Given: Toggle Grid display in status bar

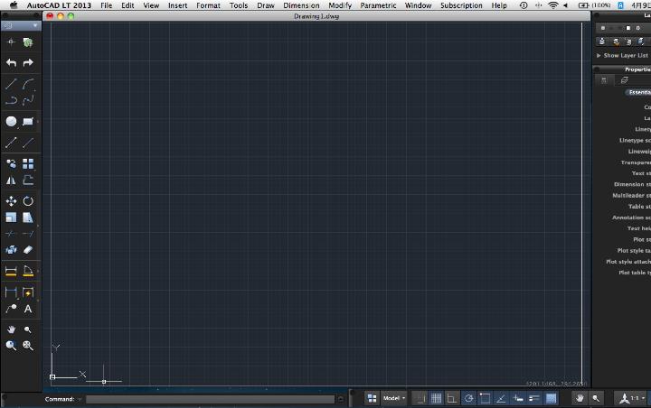Looking at the screenshot, I should pos(437,398).
